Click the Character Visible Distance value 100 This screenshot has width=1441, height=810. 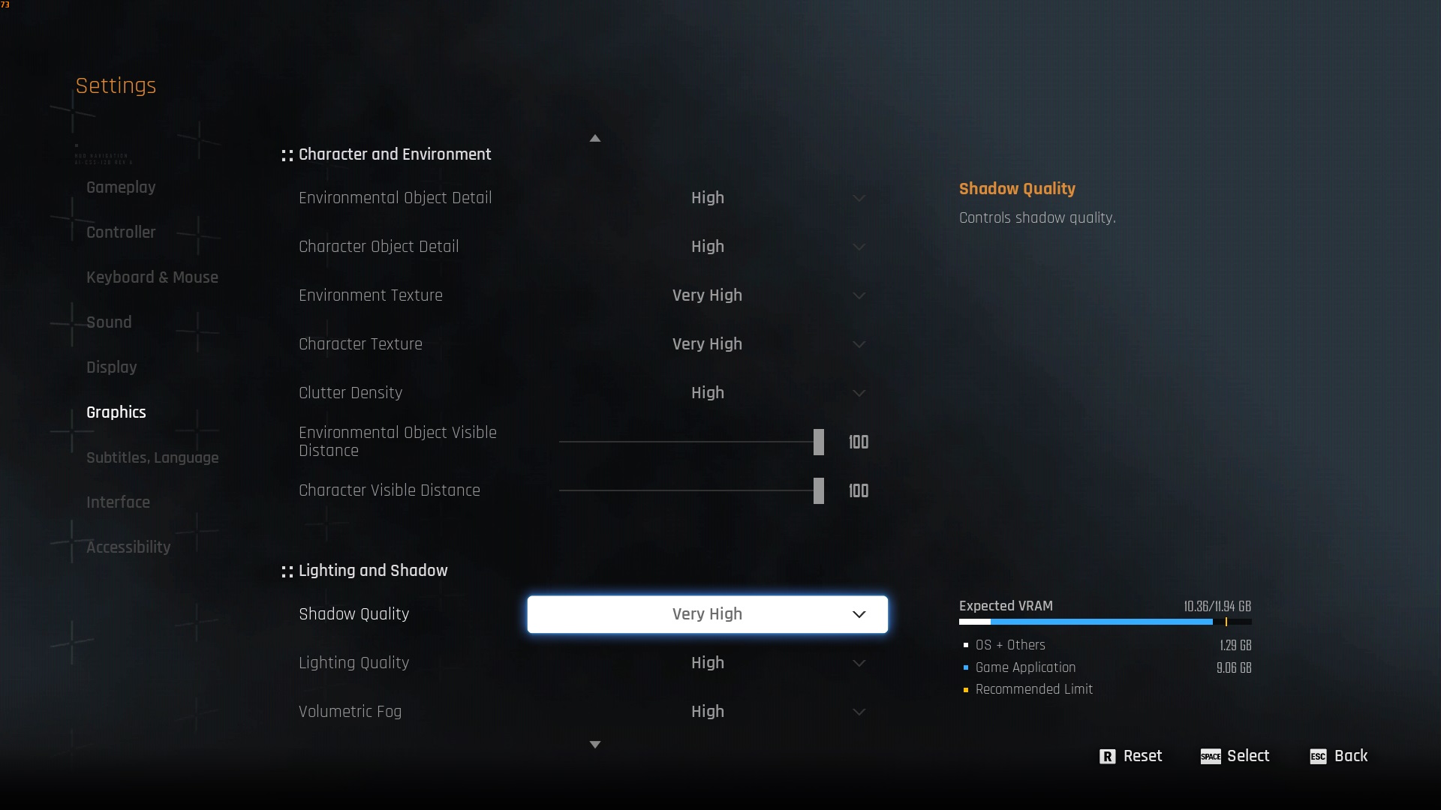pos(859,491)
